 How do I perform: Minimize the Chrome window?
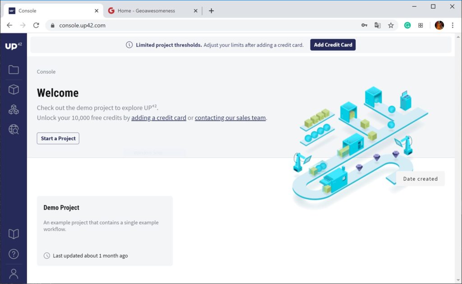click(x=414, y=6)
